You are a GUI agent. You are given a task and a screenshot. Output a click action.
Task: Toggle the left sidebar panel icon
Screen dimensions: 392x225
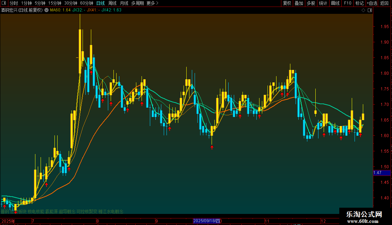(x=4, y=3)
